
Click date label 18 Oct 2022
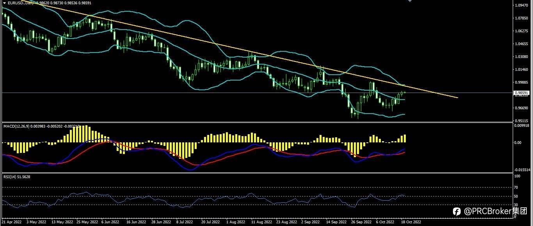pos(411,222)
